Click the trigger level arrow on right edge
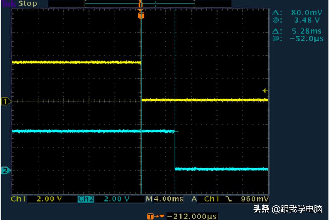Screen dimensions: 329x220 (x=265, y=91)
